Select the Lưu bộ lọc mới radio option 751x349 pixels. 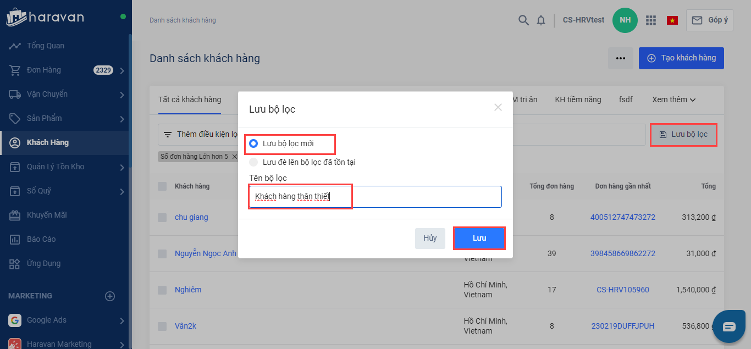click(x=253, y=143)
